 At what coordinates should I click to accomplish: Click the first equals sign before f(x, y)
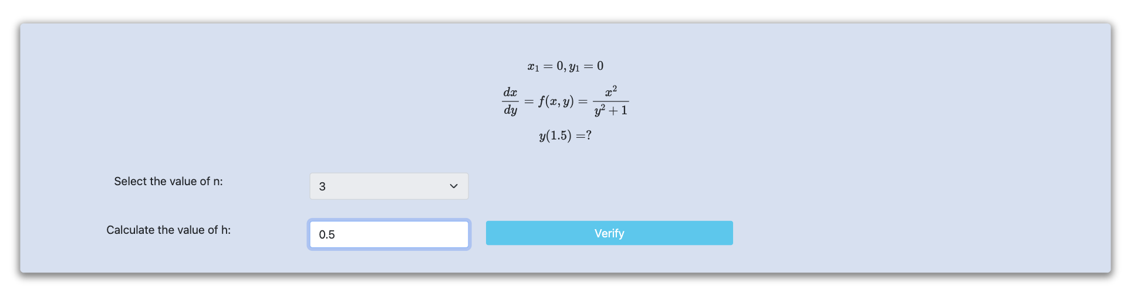coord(529,101)
